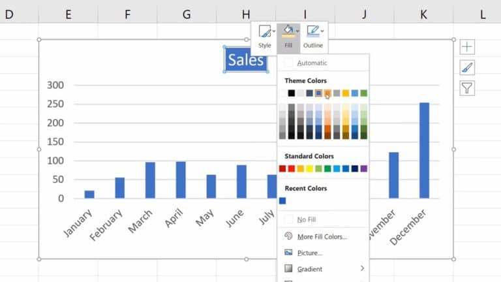501x282 pixels.
Task: Click the More Fill Colors palette icon
Action: [288, 236]
